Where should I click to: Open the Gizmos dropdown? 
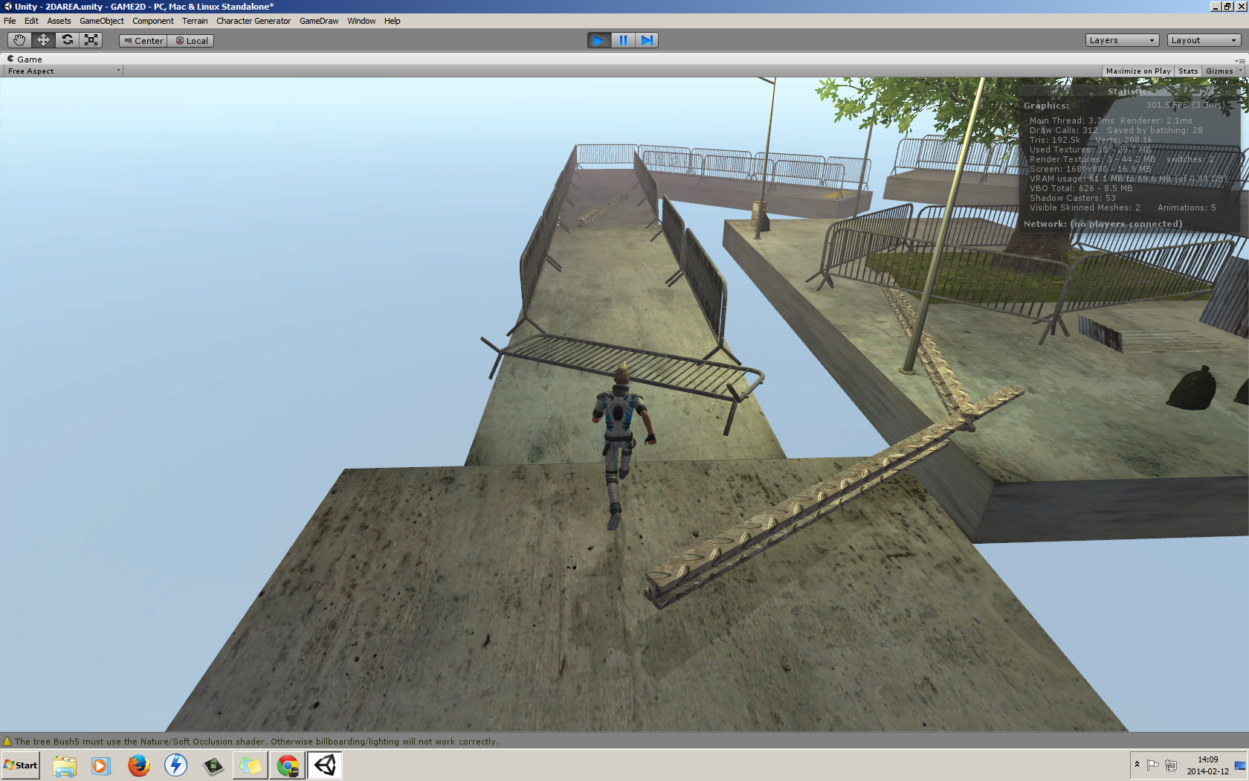tap(1222, 71)
